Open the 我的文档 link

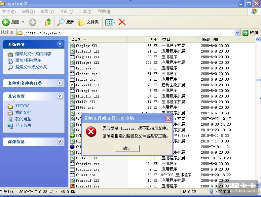pyautogui.click(x=23, y=112)
